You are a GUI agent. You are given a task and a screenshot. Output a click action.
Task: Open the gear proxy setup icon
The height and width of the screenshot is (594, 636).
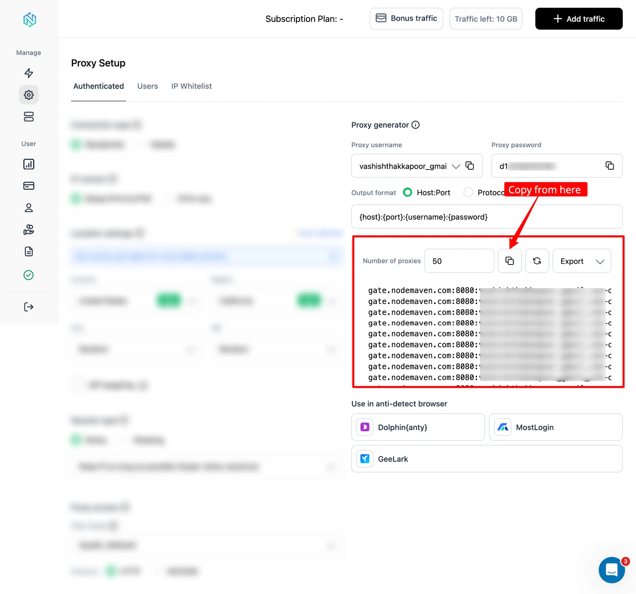[x=29, y=95]
